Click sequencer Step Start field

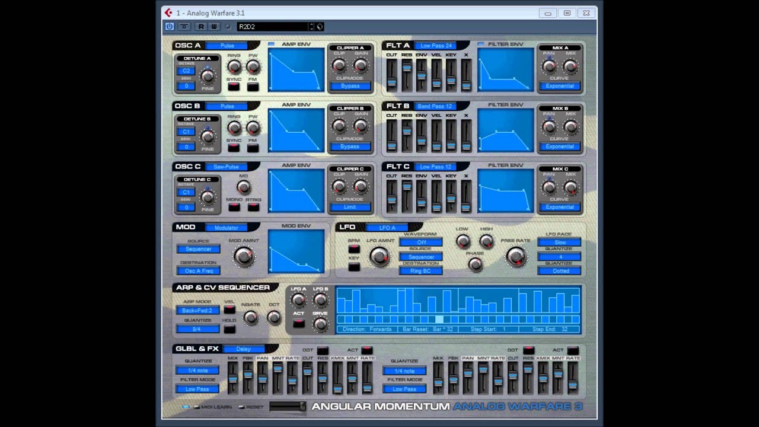pyautogui.click(x=489, y=329)
